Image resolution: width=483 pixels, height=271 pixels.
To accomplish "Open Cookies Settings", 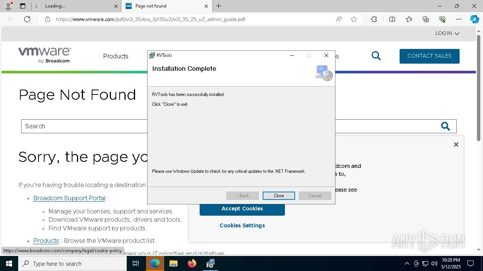I will 242,225.
